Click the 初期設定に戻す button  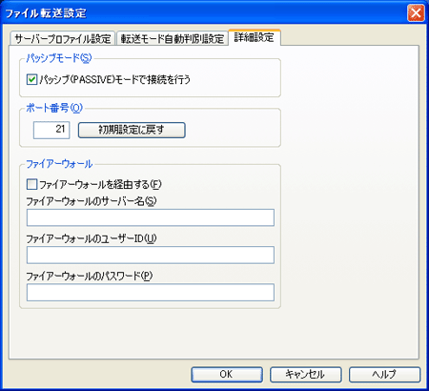pos(132,130)
